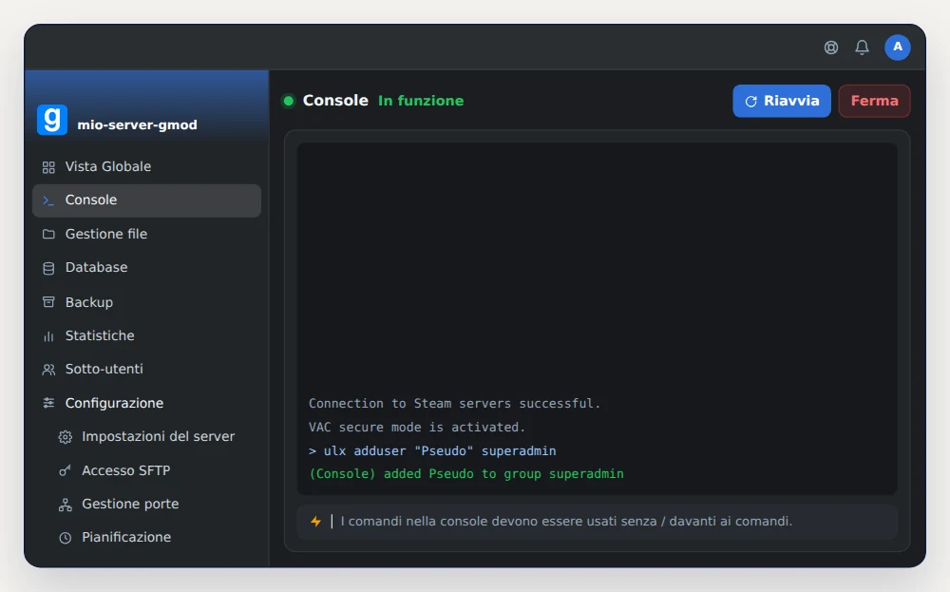Select the Console sidebar item
This screenshot has height=592, width=950.
pyautogui.click(x=146, y=201)
